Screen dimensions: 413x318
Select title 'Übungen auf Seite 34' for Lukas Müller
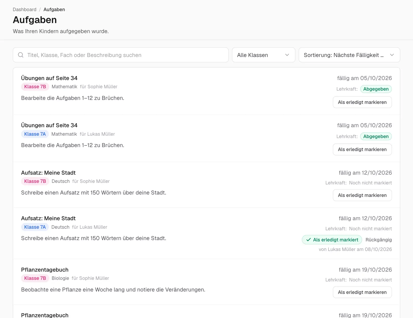(x=49, y=125)
